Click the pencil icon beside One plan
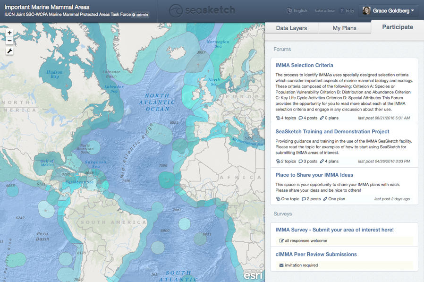 tap(325, 199)
